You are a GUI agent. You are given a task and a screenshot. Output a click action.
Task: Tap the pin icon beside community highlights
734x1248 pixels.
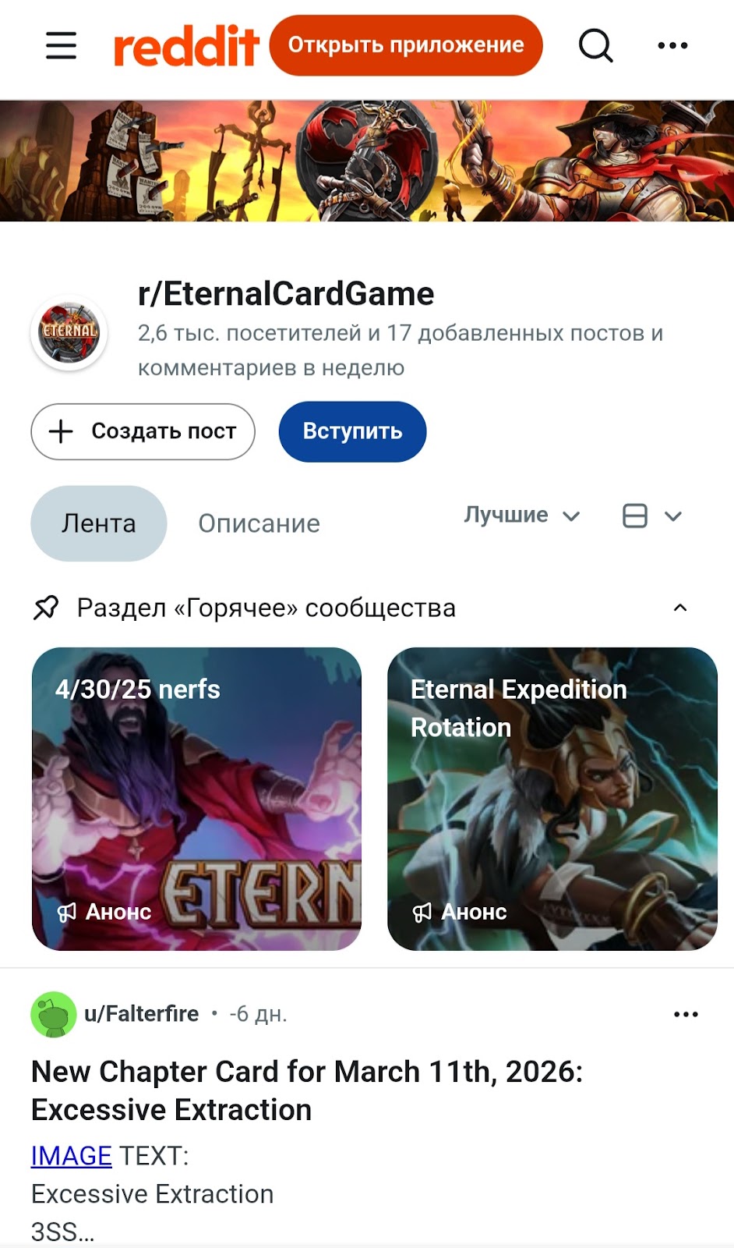click(46, 608)
